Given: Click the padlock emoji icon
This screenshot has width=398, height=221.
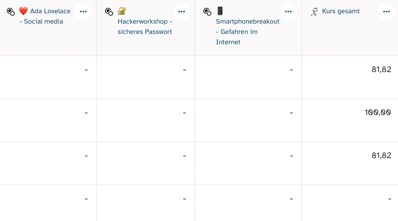Looking at the screenshot, I should [122, 11].
